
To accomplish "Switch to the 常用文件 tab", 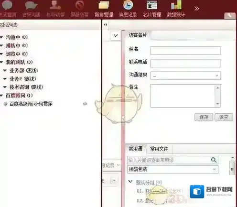I will click(159, 149).
